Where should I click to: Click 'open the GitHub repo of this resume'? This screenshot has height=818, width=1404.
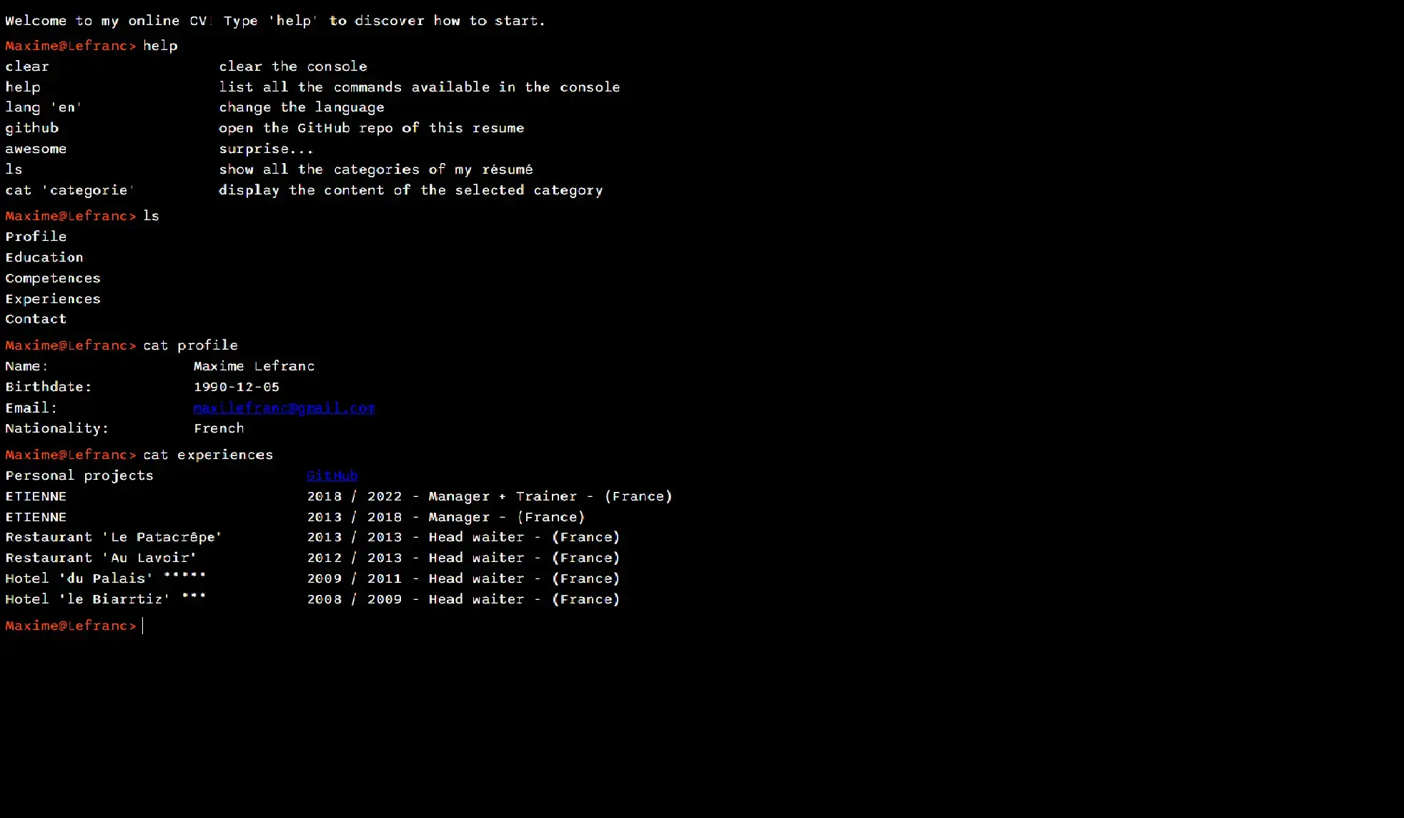pyautogui.click(x=372, y=128)
